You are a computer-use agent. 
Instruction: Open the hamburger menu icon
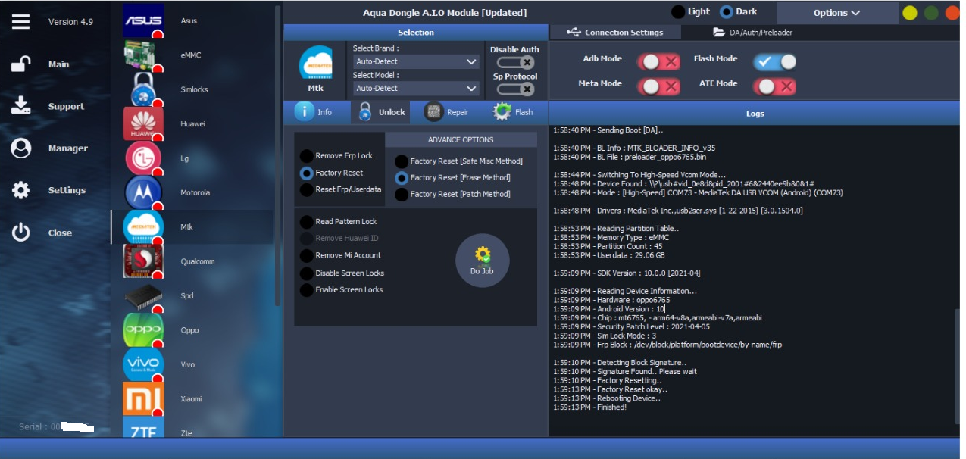pyautogui.click(x=21, y=22)
